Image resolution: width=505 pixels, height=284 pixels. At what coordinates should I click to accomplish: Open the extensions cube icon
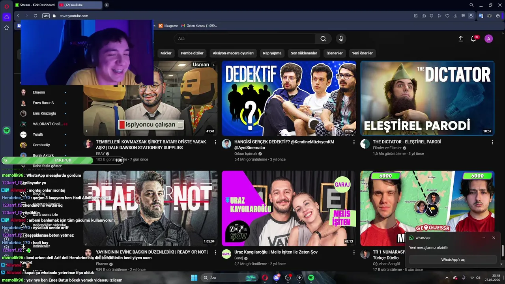[498, 16]
